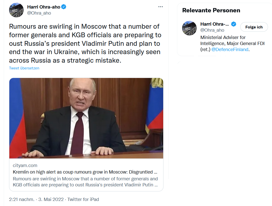Click Harri Ohra-aho's avatar in tweet header
Image resolution: width=272 pixels, height=206 pixels.
pyautogui.click(x=16, y=10)
